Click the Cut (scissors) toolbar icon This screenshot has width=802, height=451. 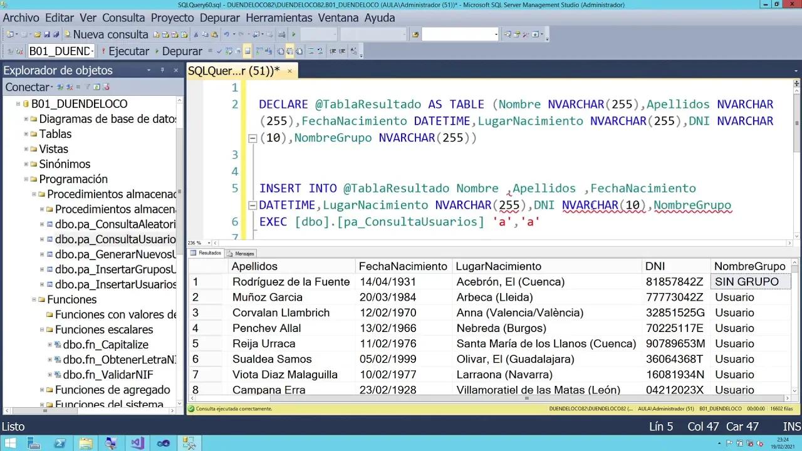coord(196,34)
